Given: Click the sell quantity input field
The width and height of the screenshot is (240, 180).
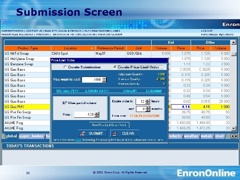Looking at the screenshot, I should [92, 80].
